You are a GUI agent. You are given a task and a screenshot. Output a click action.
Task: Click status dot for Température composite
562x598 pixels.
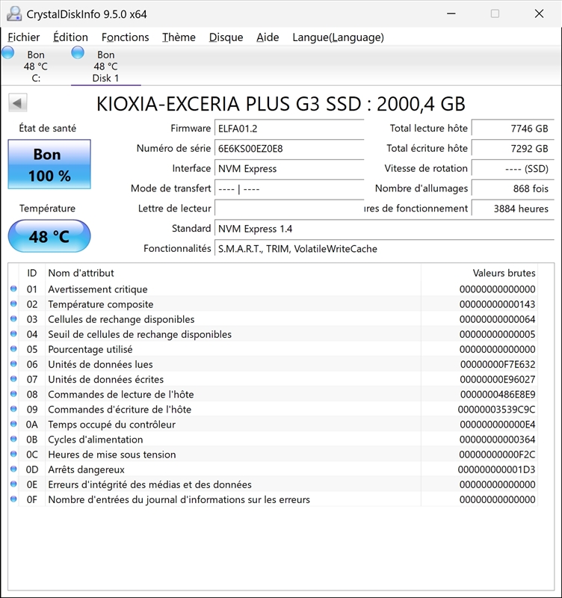click(x=13, y=304)
